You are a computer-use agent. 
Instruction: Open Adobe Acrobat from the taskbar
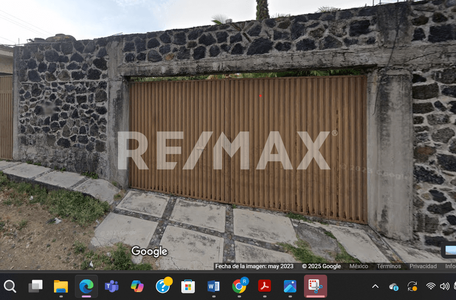pyautogui.click(x=265, y=286)
